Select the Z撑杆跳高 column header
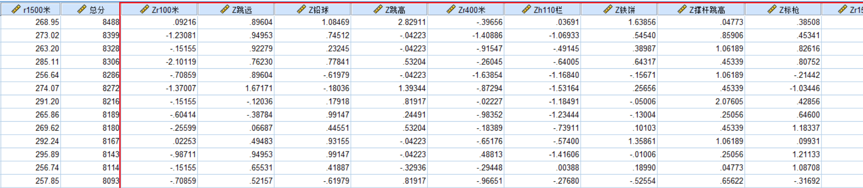 [701, 9]
